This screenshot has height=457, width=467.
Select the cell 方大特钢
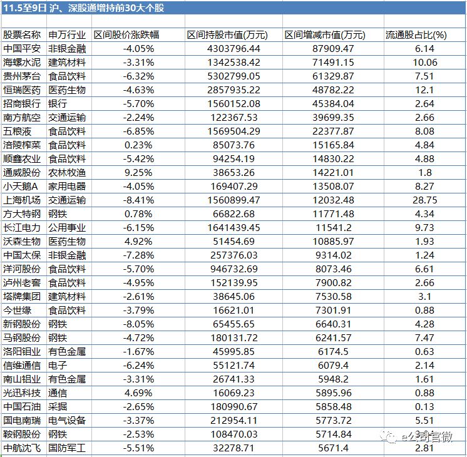pyautogui.click(x=22, y=213)
